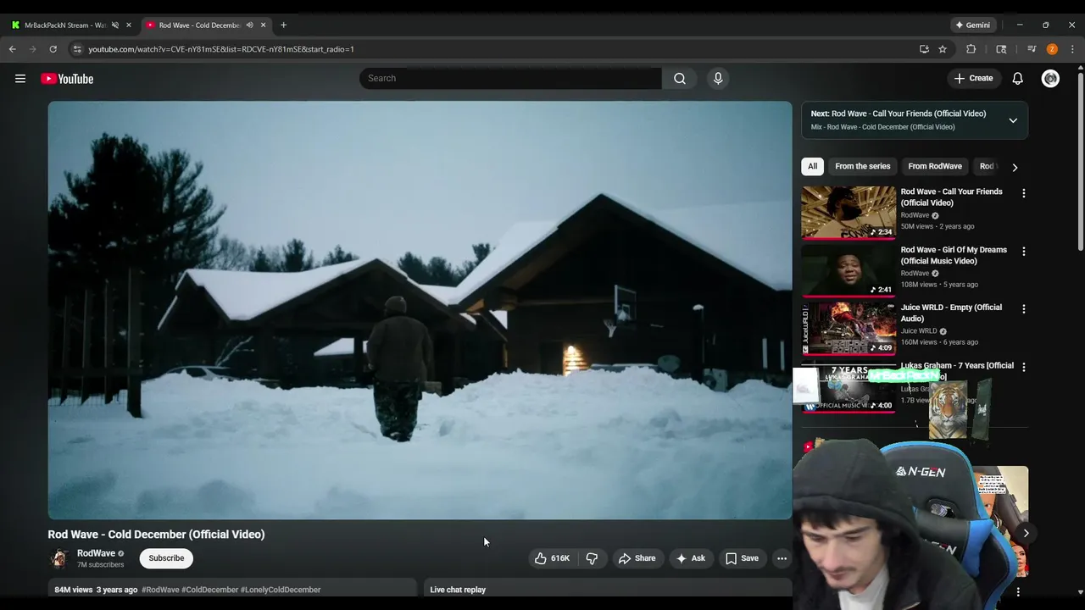Select the cut-off Rod filter chip
1085x610 pixels.
[987, 166]
